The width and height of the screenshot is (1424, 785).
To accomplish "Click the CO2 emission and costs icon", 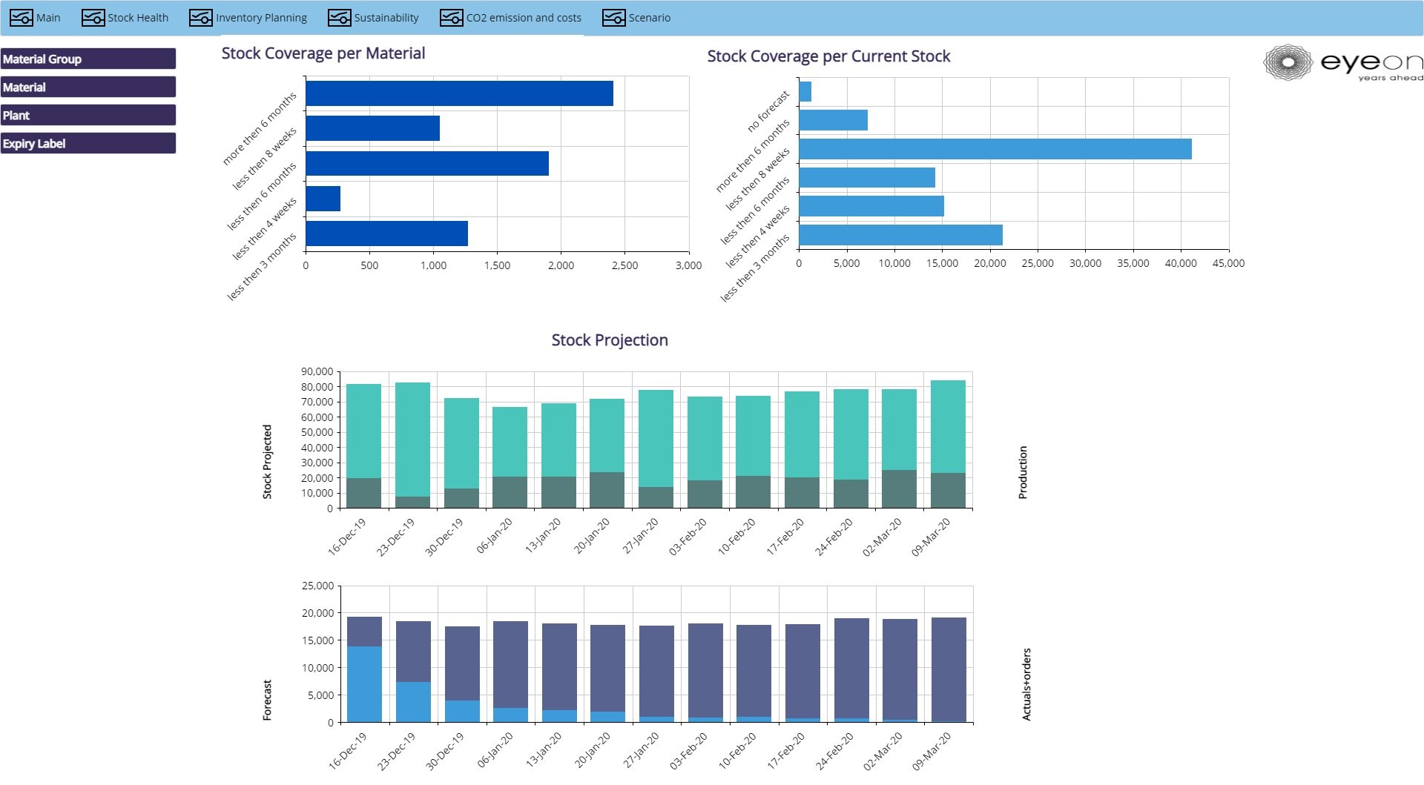I will pyautogui.click(x=451, y=18).
